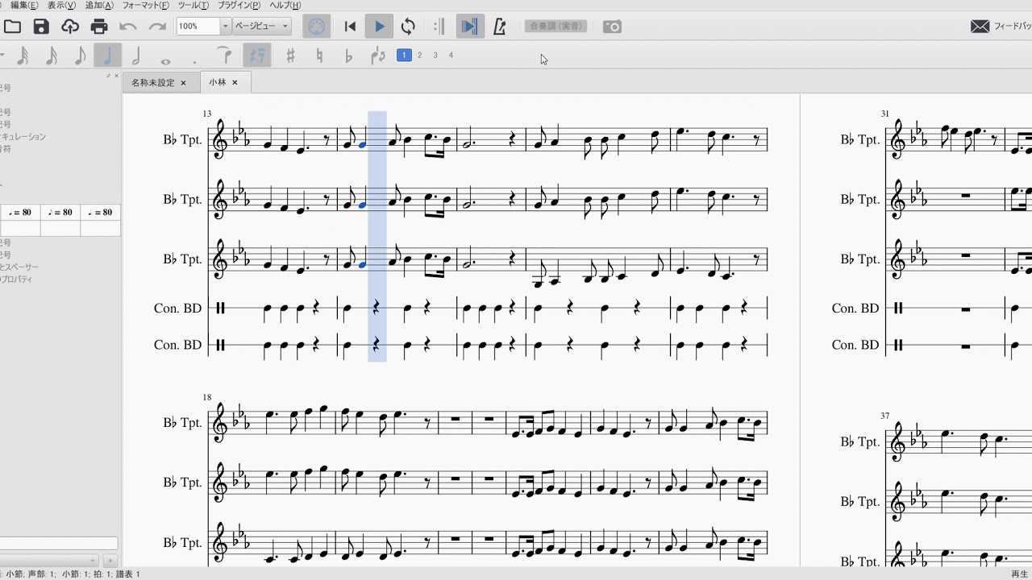Click the measure number 13 label
Screen dimensions: 1032x580
pos(207,114)
